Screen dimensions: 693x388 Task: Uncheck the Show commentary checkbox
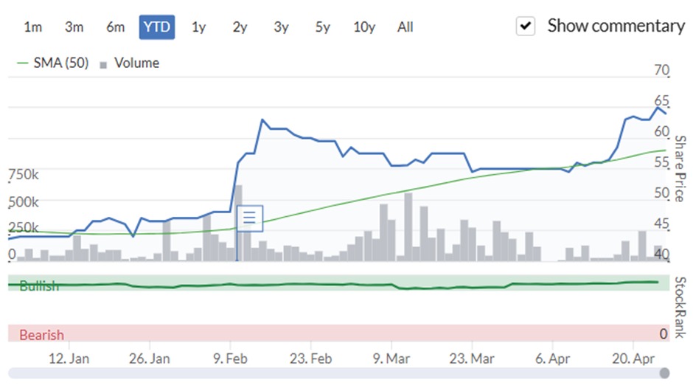(x=526, y=26)
